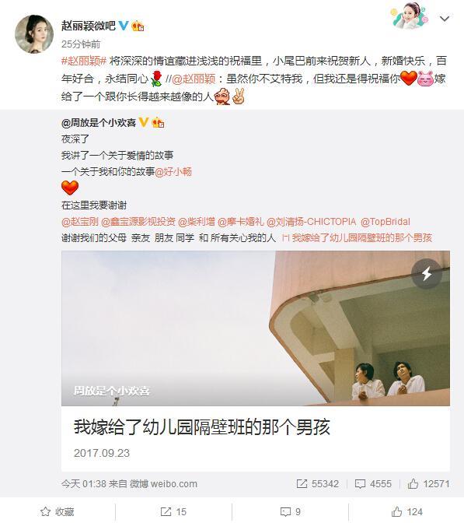Open the @TopBridal mention link
464x523 pixels.
pos(385,222)
